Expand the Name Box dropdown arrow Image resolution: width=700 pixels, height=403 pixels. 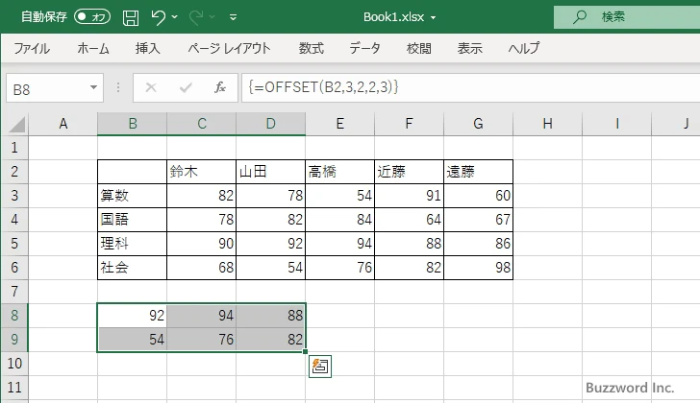[x=94, y=87]
